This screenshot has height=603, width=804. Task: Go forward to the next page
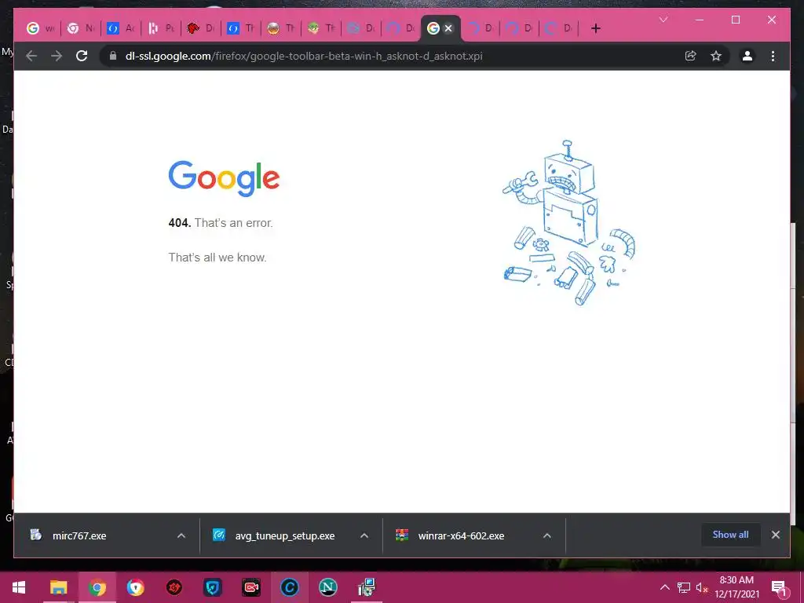[x=57, y=56]
